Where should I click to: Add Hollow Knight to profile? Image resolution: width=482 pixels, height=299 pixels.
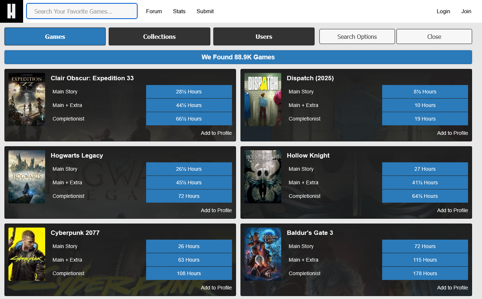pos(452,210)
